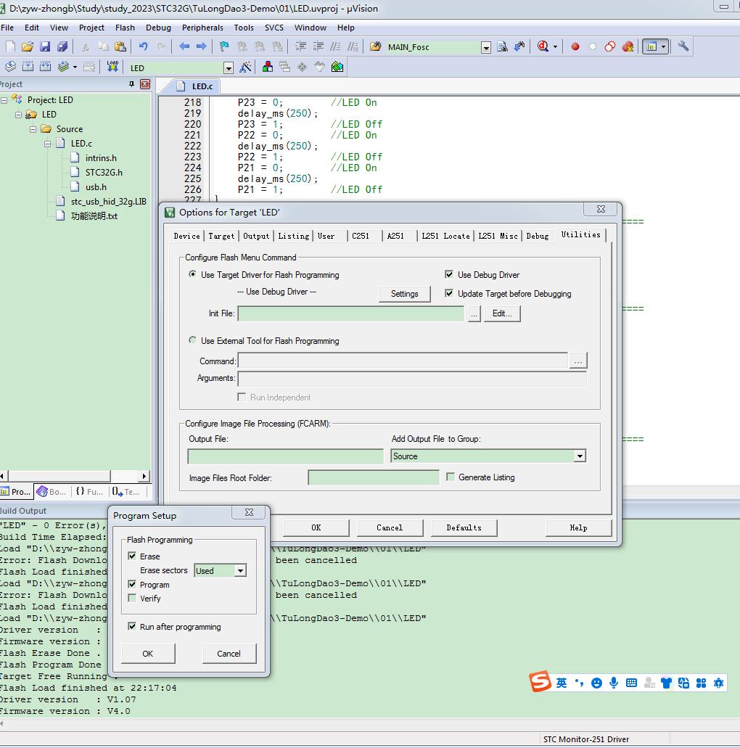The height and width of the screenshot is (748, 740).
Task: Toggle the Erase checkbox in Program Setup
Action: tap(132, 556)
